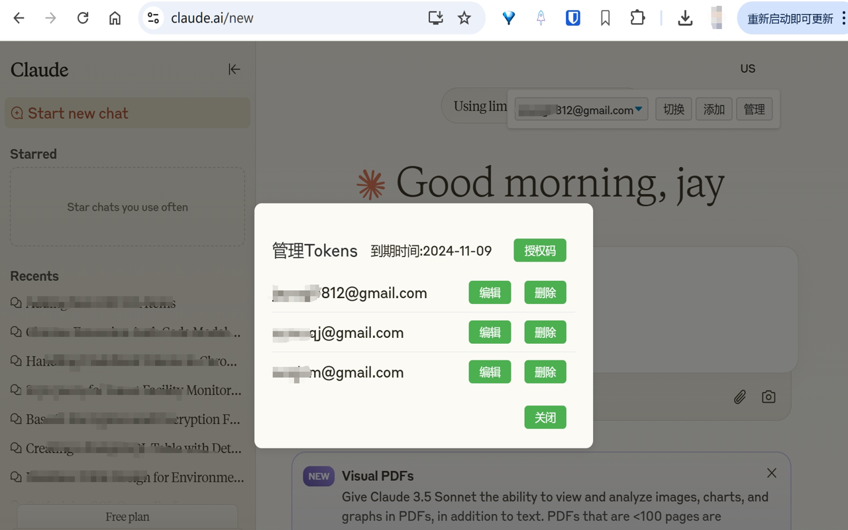Delete the m@gmail.com token
Image resolution: width=848 pixels, height=530 pixels.
545,372
